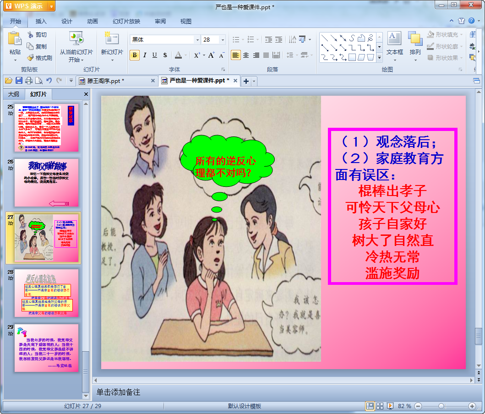This screenshot has width=485, height=414.
Task: Open the font size dropdown showing 28
Action: pyautogui.click(x=223, y=39)
